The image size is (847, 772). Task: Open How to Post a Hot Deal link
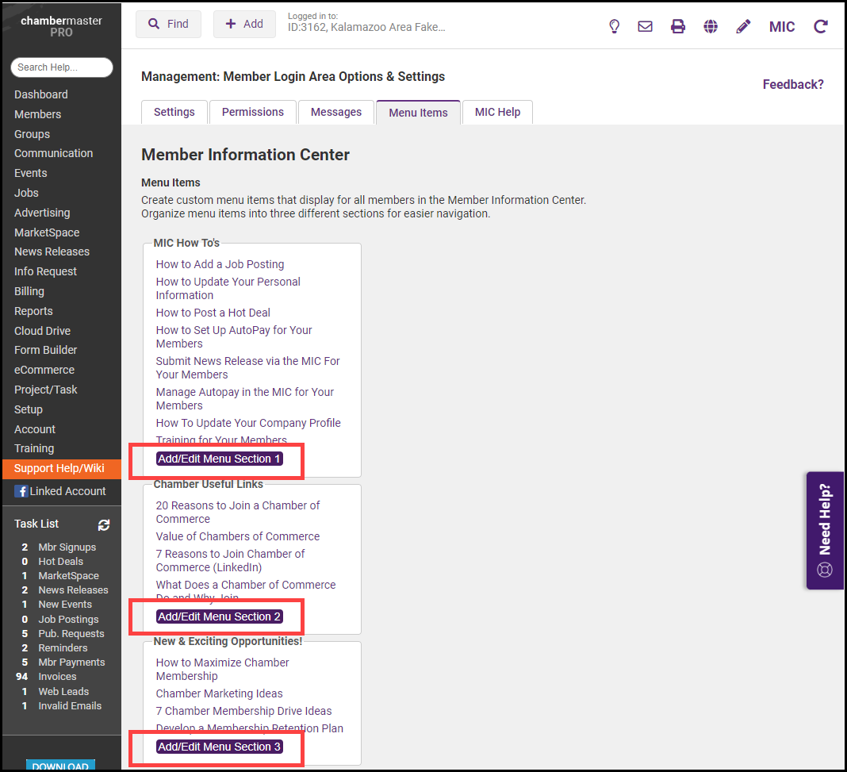pos(213,313)
